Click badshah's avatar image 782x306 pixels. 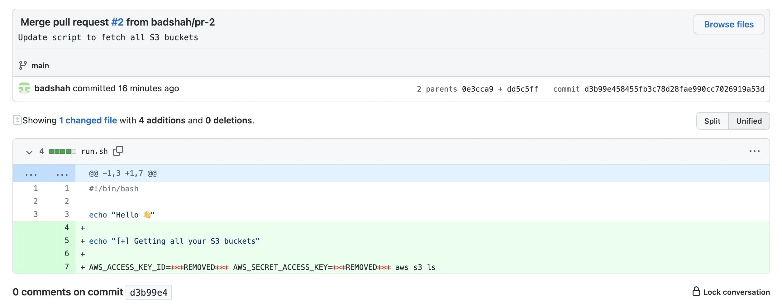pyautogui.click(x=25, y=88)
